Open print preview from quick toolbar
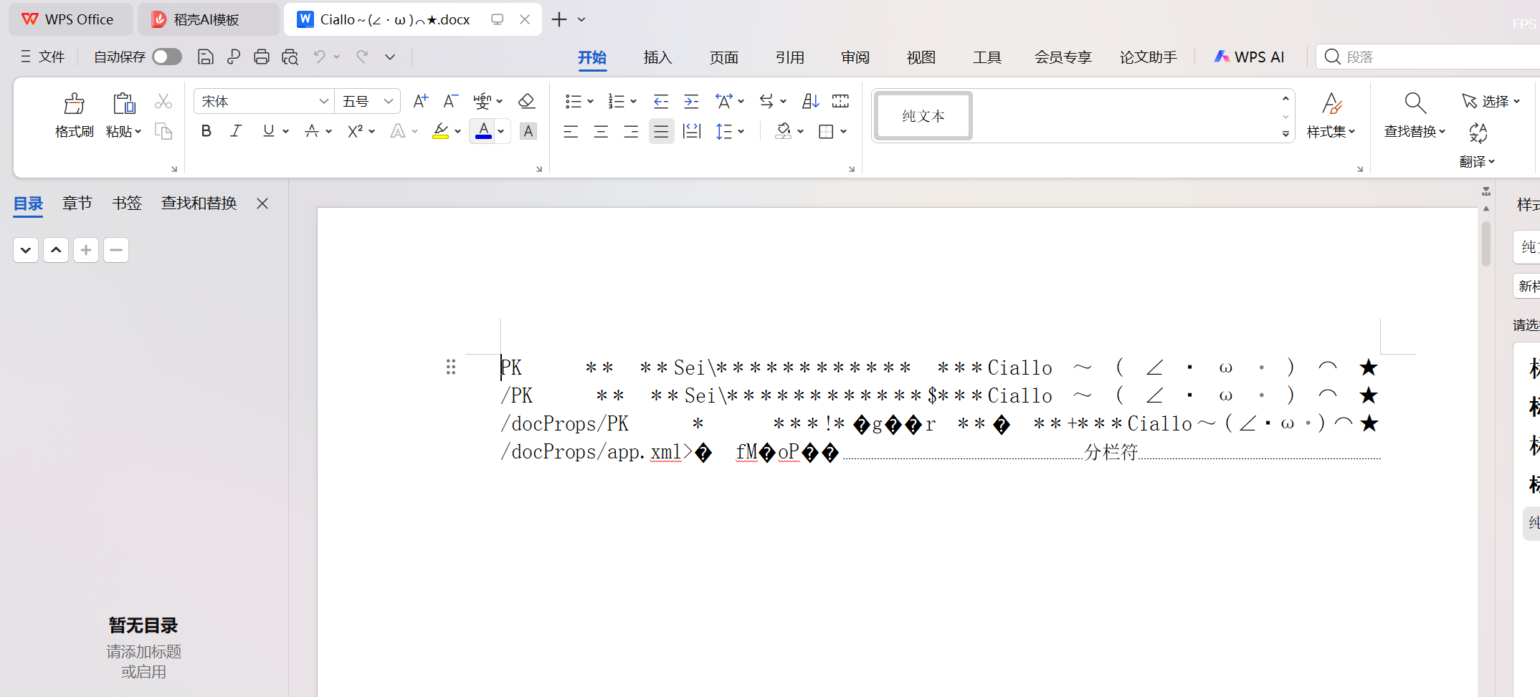The height and width of the screenshot is (697, 1540). click(x=290, y=57)
